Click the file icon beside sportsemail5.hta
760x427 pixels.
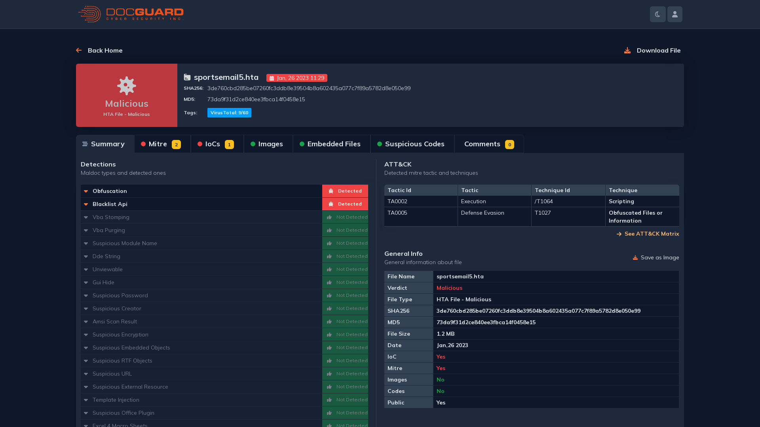[x=187, y=77]
